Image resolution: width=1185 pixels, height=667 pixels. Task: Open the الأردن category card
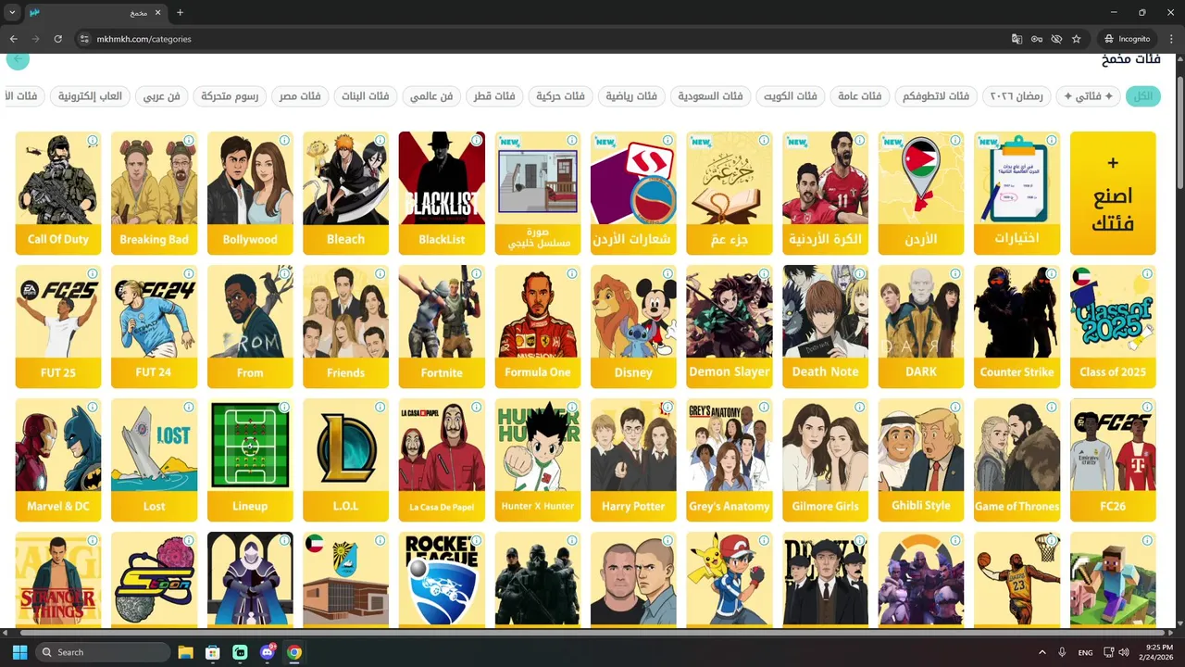pyautogui.click(x=921, y=193)
